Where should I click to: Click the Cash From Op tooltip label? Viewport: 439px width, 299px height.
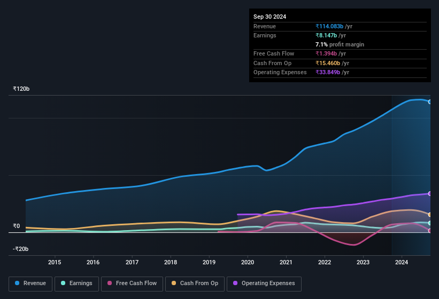point(272,63)
